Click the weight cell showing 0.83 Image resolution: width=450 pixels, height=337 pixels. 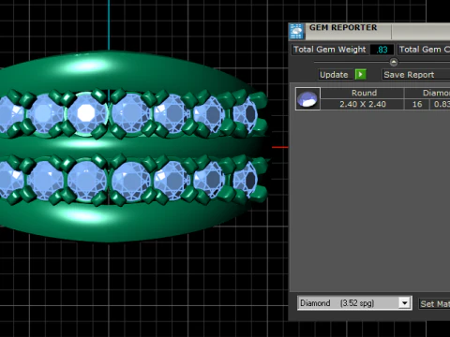click(x=441, y=104)
